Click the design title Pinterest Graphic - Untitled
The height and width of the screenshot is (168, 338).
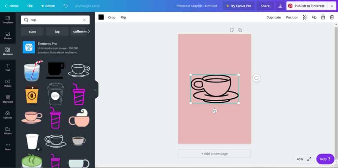[197, 6]
